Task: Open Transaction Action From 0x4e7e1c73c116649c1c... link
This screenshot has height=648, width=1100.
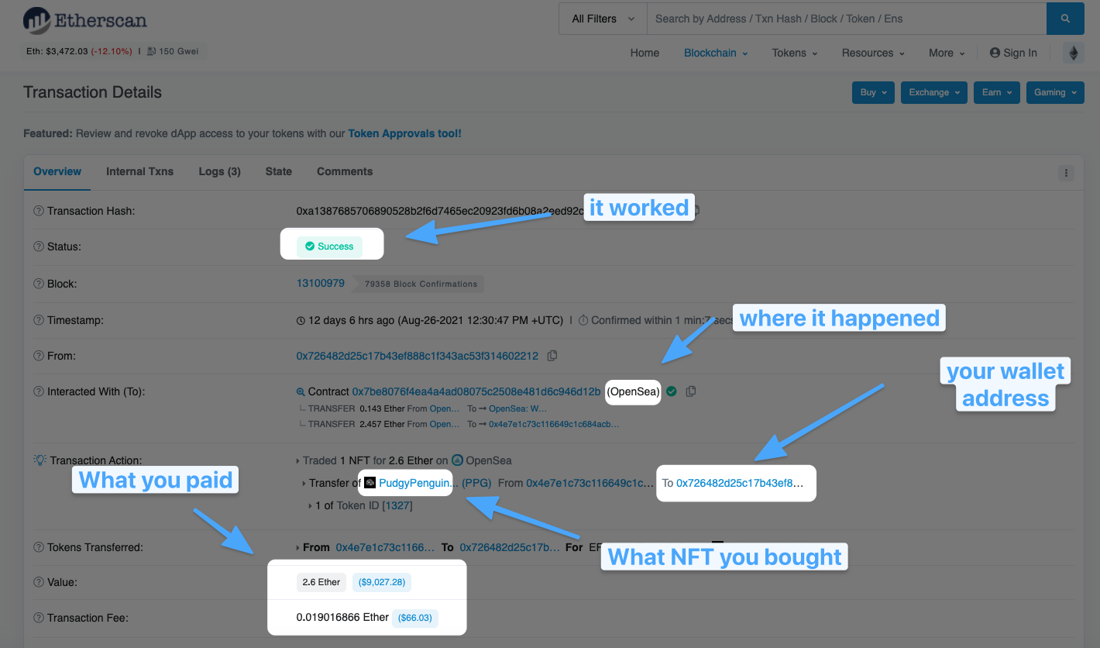Action: tap(590, 483)
